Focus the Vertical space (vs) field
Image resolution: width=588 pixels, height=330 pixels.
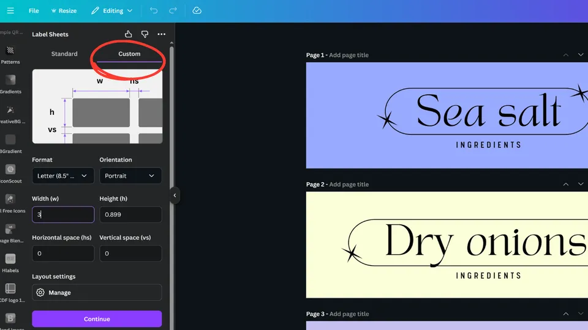tap(130, 254)
